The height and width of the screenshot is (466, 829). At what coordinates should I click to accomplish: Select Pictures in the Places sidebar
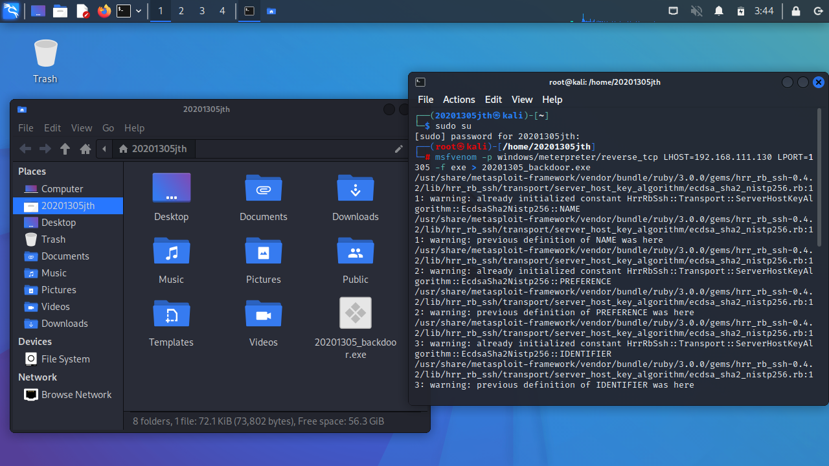tap(68, 290)
